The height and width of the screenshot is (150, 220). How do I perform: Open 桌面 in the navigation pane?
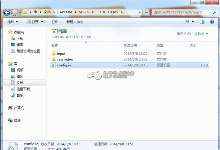(x=20, y=45)
